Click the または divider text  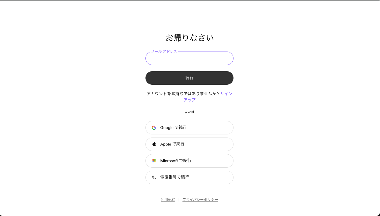pos(189,112)
